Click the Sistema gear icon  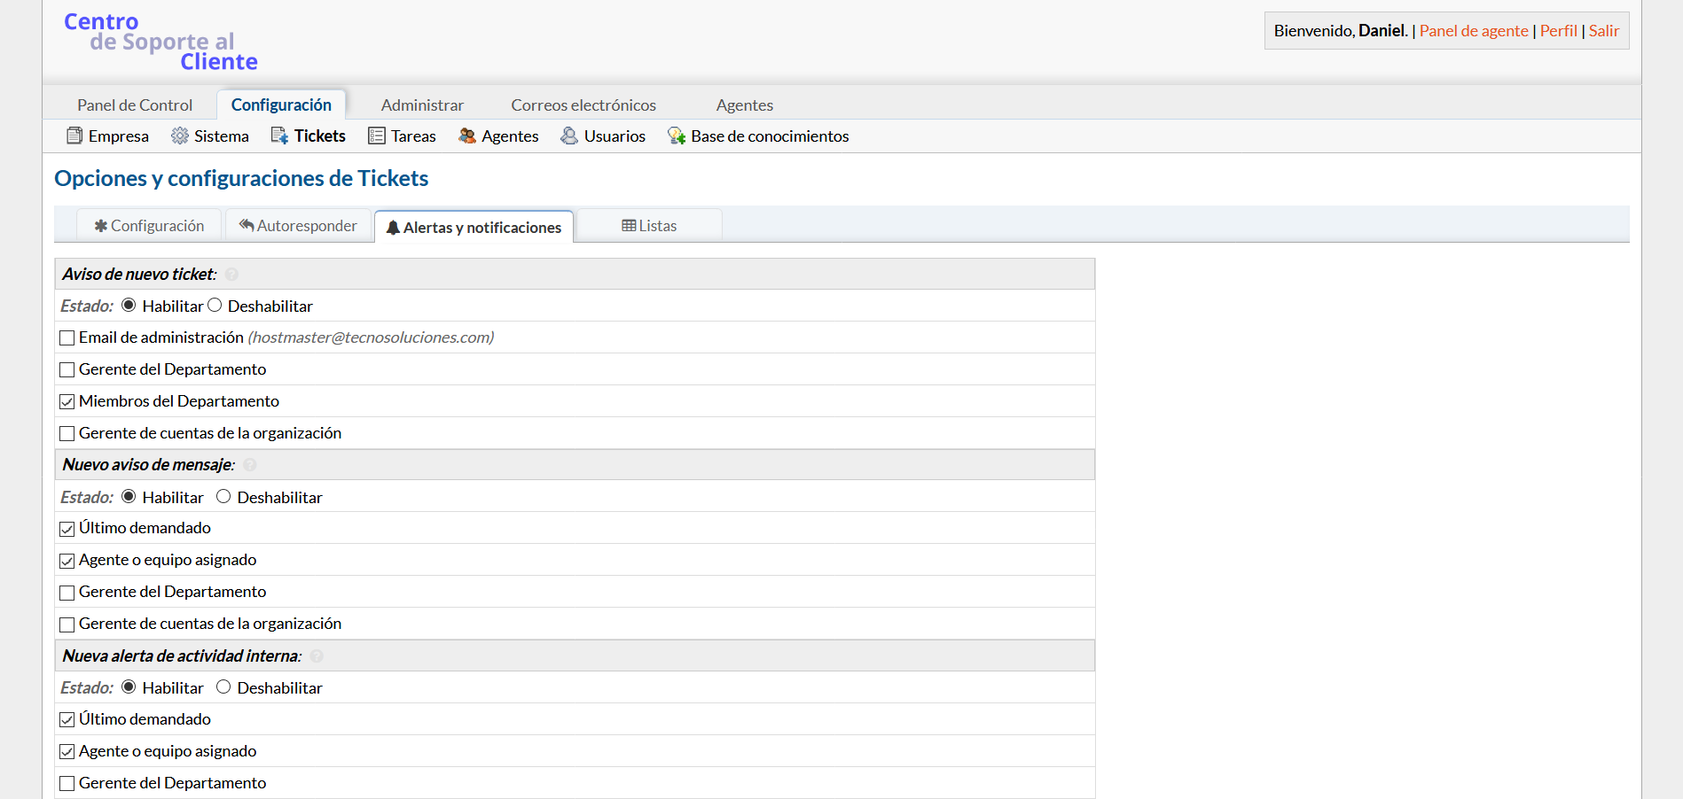pyautogui.click(x=180, y=136)
